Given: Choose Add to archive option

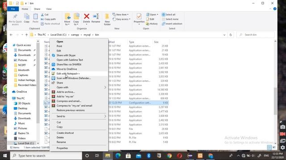Looking at the screenshot, I should (79, 92).
